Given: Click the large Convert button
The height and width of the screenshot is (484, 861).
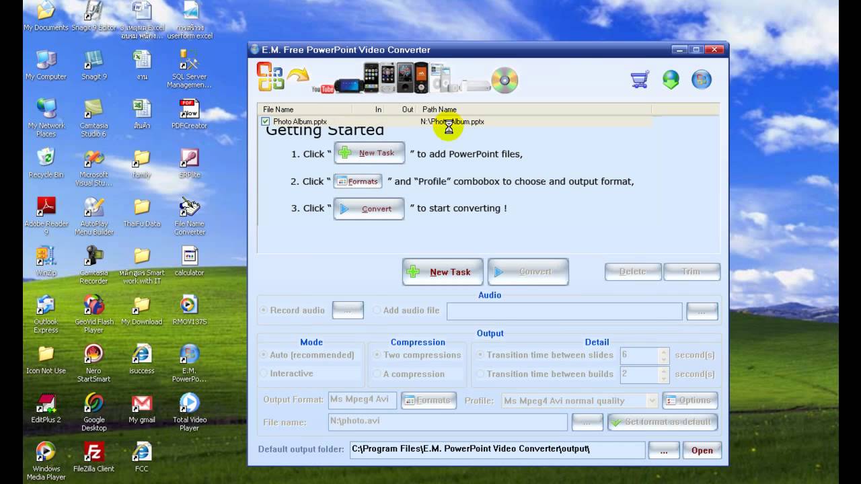Looking at the screenshot, I should pyautogui.click(x=528, y=272).
